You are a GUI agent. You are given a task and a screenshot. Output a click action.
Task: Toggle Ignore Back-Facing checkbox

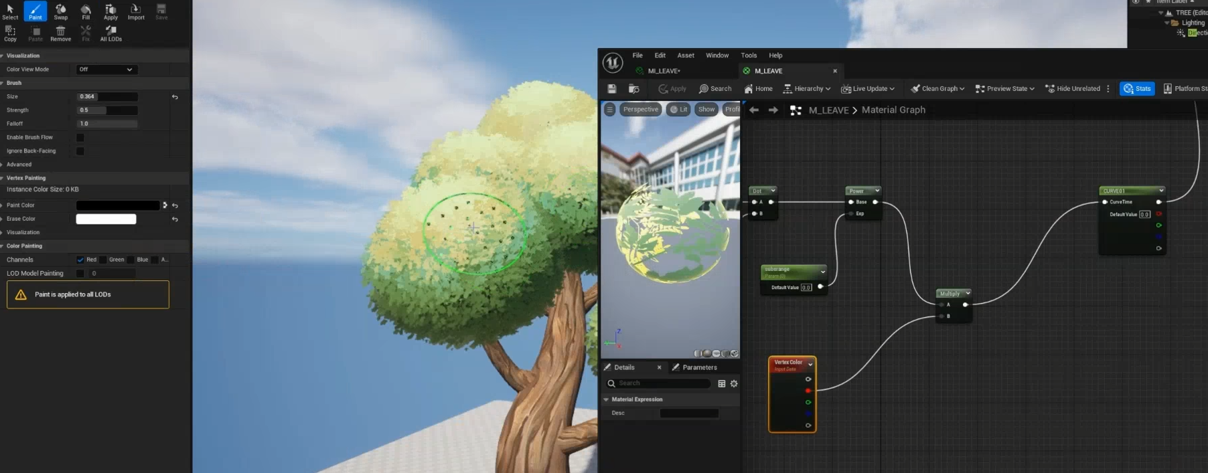[x=80, y=151]
